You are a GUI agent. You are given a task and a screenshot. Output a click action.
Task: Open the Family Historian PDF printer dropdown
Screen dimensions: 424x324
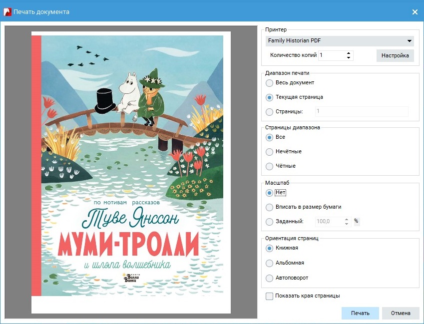340,41
